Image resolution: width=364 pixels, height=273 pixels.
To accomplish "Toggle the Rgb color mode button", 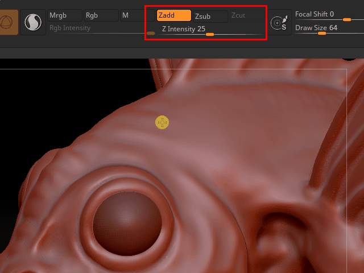I will click(99, 15).
